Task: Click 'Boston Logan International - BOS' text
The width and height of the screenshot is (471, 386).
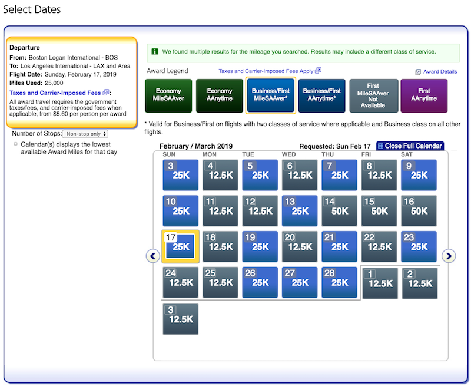Action: click(x=73, y=58)
